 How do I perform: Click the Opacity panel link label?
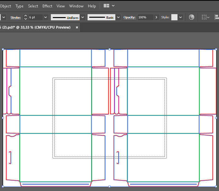(x=129, y=17)
